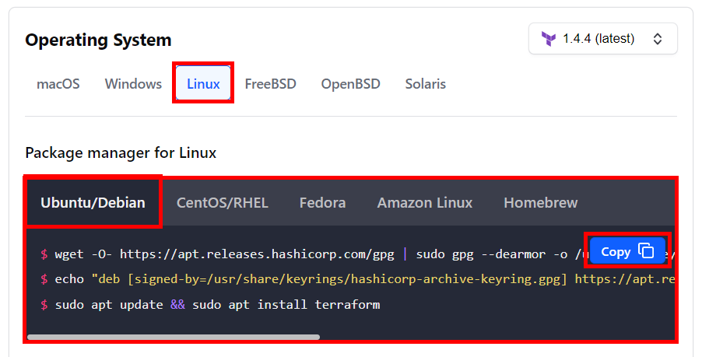Open the 1.4.4 (latest) version dropdown
This screenshot has width=702, height=357.
[602, 39]
